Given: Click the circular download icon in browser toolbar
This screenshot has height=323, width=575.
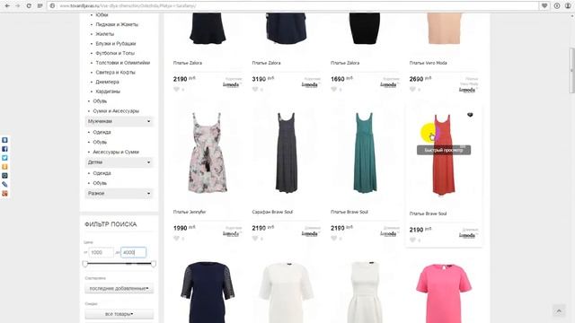Looking at the screenshot, I should click(557, 6).
